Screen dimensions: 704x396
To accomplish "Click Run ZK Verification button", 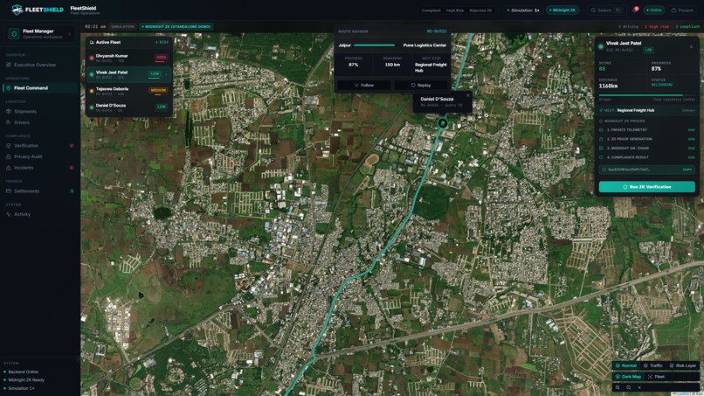I will (646, 187).
